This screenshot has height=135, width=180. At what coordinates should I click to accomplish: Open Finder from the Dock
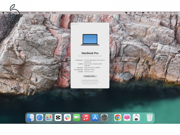[30, 118]
